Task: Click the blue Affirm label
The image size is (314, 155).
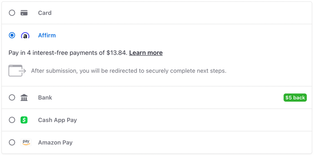Action: click(x=47, y=35)
